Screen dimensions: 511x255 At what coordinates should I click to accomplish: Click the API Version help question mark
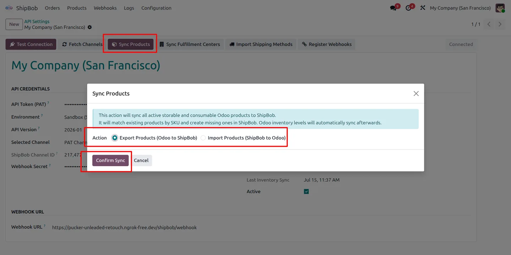39,128
